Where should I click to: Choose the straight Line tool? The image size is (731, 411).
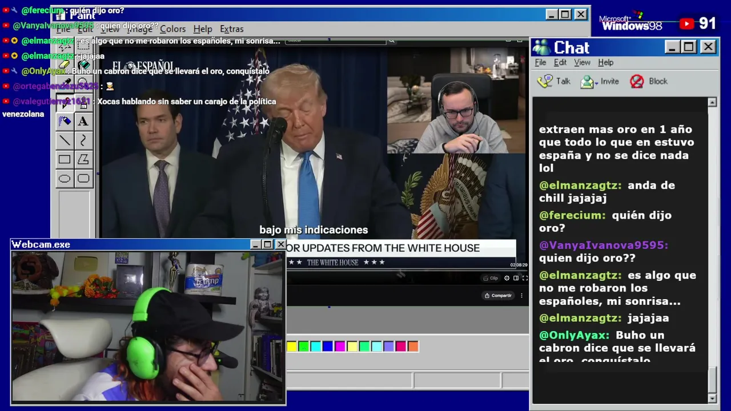65,140
